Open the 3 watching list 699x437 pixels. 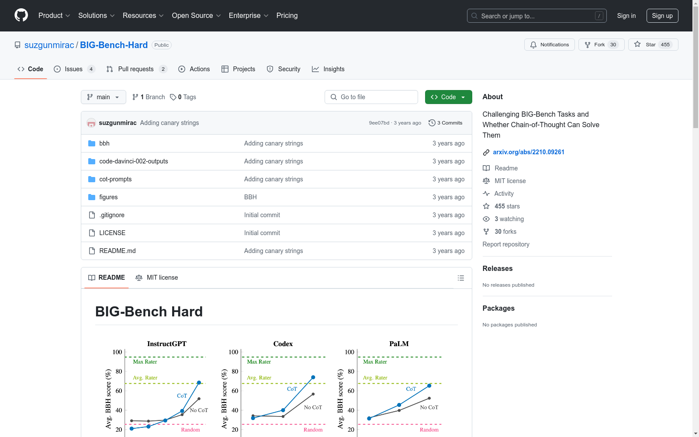coord(509,219)
